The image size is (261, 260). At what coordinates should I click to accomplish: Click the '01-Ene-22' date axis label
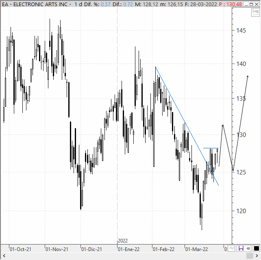coord(128,249)
